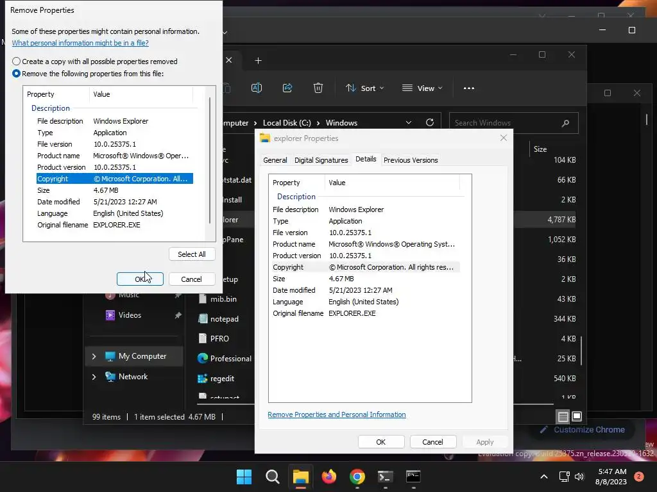Click the Remove Properties list scrollbar

(x=210, y=161)
